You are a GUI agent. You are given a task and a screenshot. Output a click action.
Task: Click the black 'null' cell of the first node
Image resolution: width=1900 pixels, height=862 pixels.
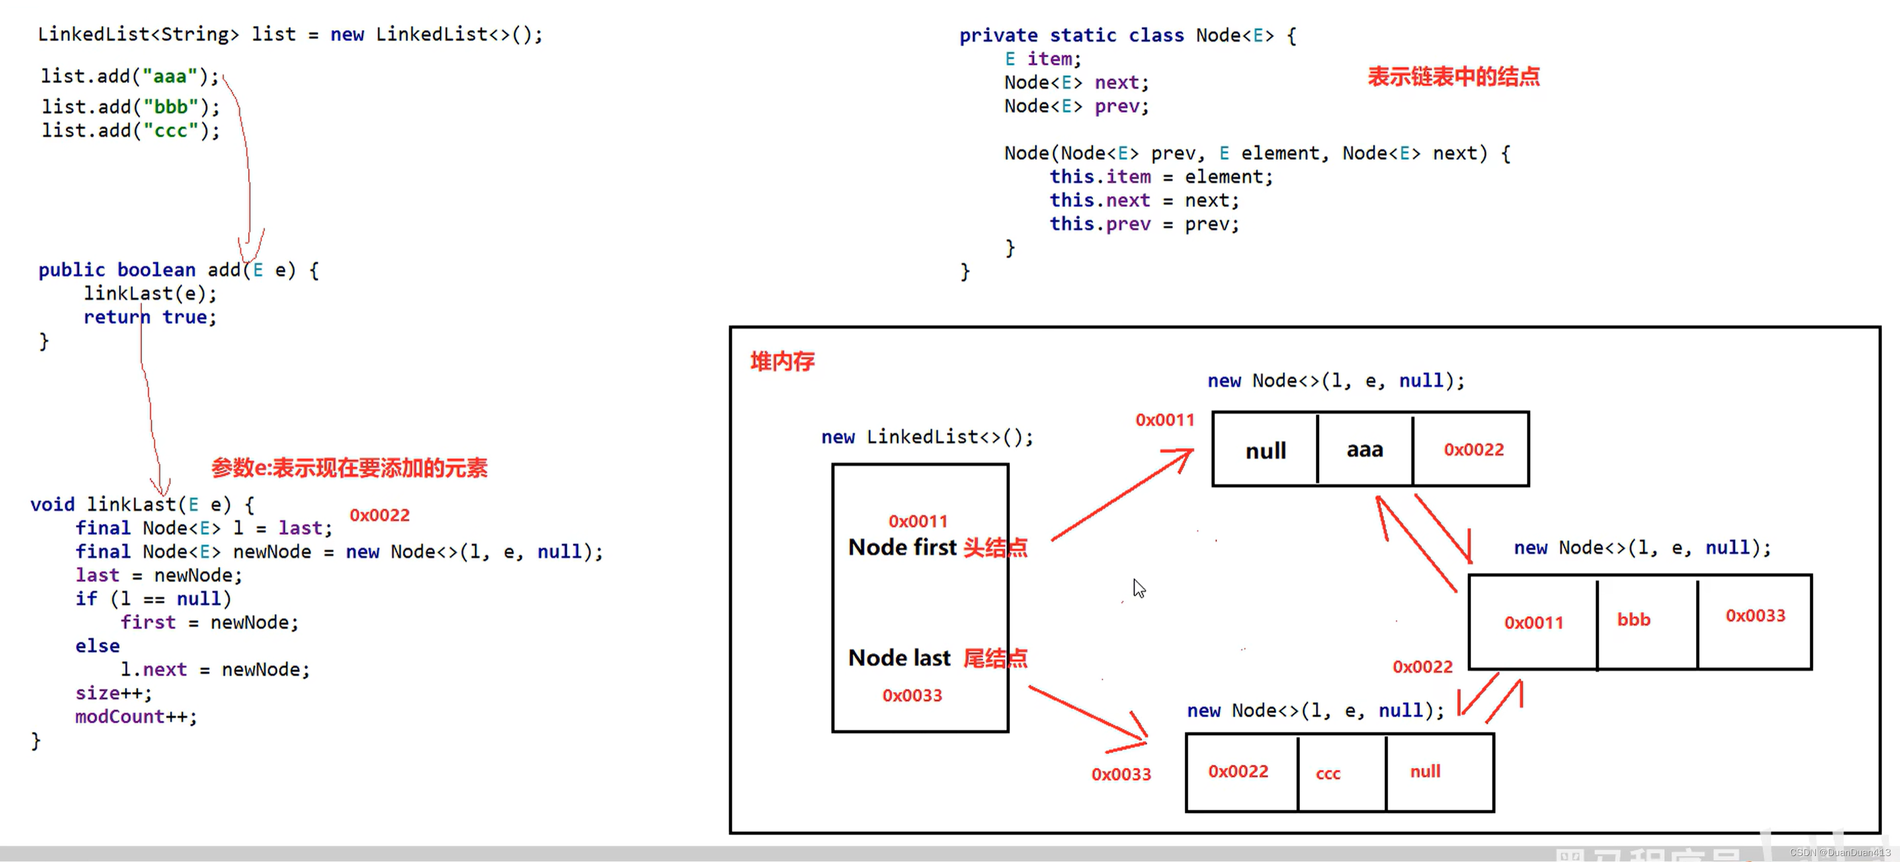click(1266, 450)
